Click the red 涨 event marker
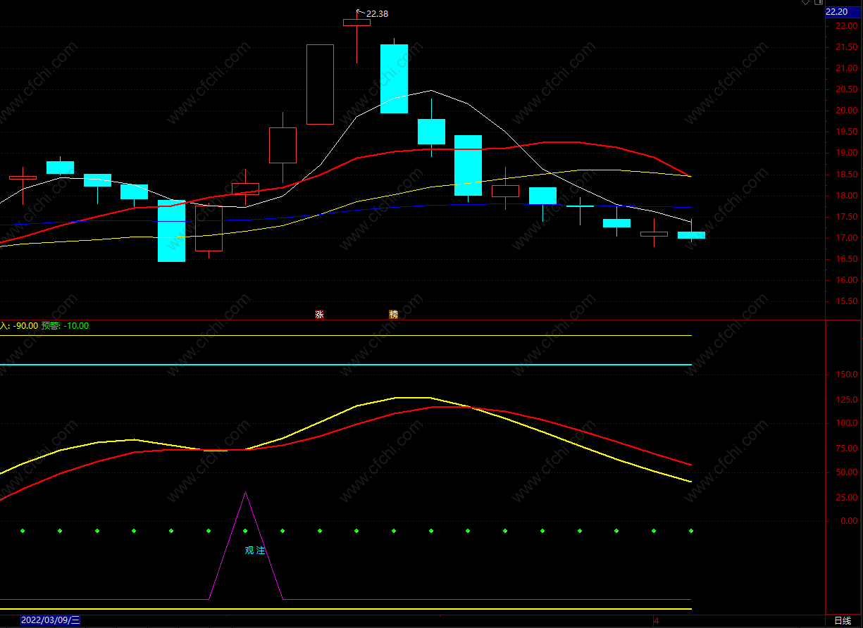The height and width of the screenshot is (628, 863). [319, 315]
